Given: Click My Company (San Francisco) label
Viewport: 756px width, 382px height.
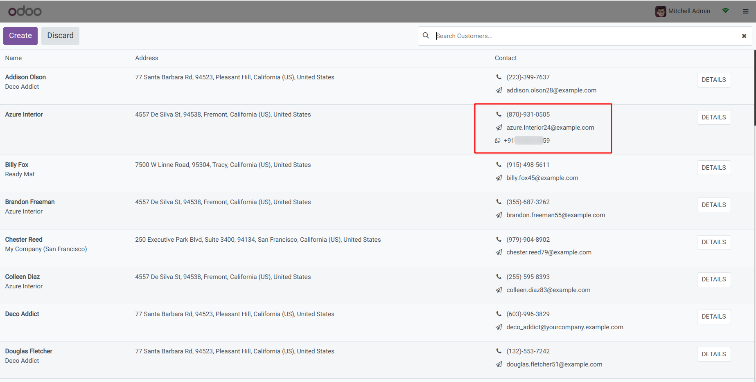Looking at the screenshot, I should 46,249.
